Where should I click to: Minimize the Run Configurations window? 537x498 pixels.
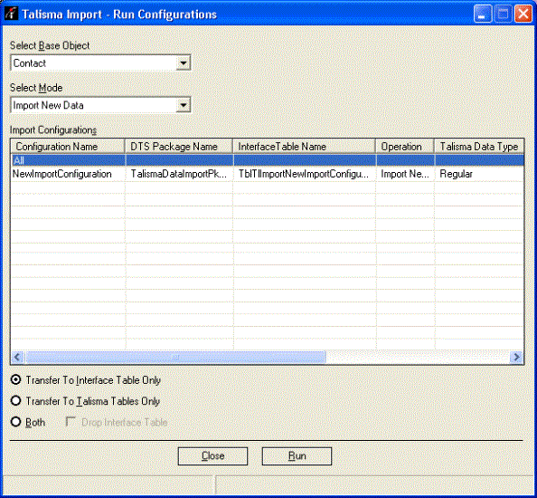(483, 14)
